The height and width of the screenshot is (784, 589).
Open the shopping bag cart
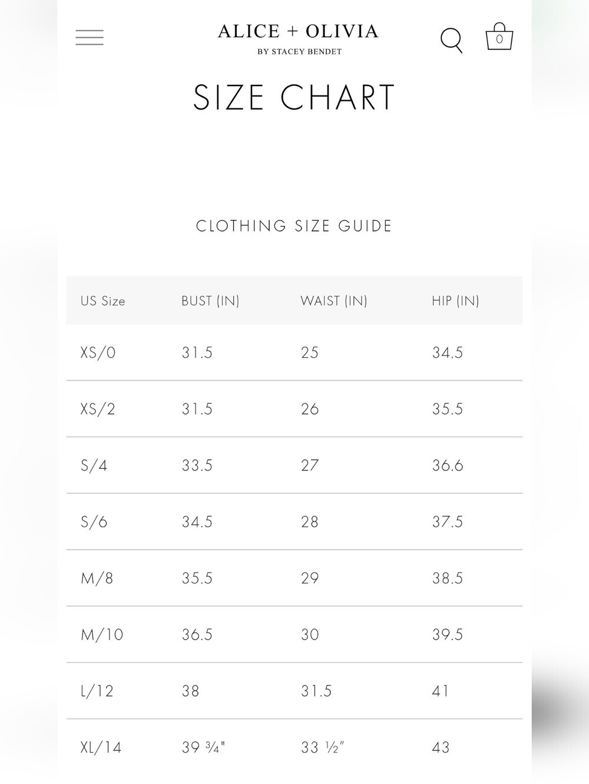[499, 37]
